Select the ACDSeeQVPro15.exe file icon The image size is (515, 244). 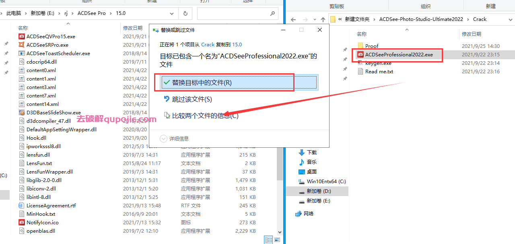pyautogui.click(x=22, y=36)
